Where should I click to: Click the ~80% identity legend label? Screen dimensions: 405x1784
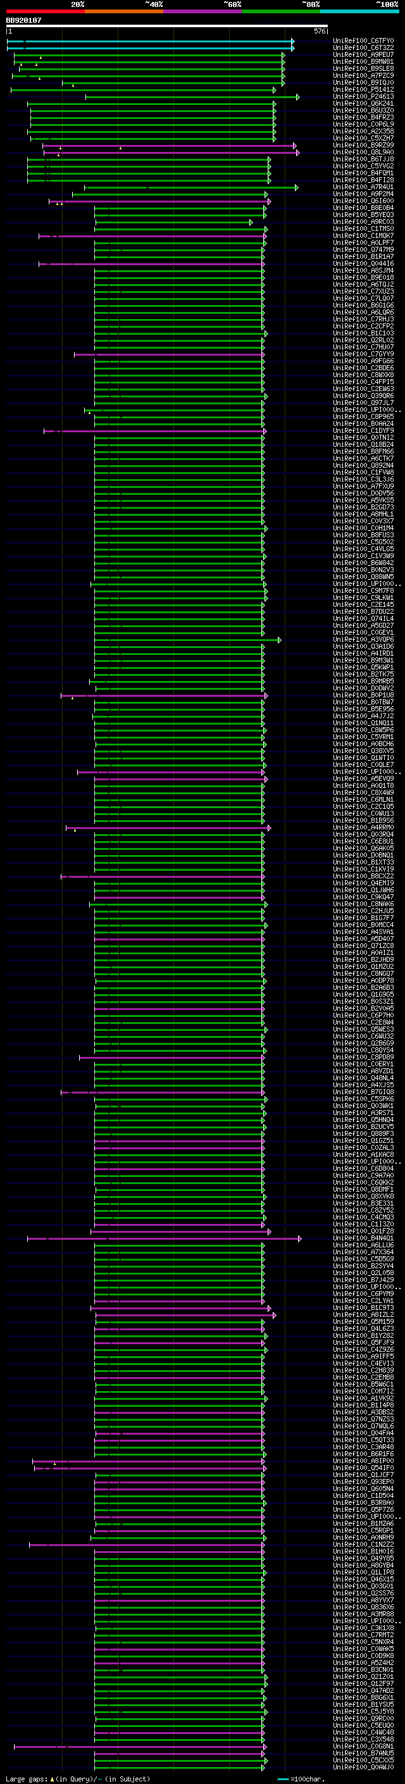[310, 4]
